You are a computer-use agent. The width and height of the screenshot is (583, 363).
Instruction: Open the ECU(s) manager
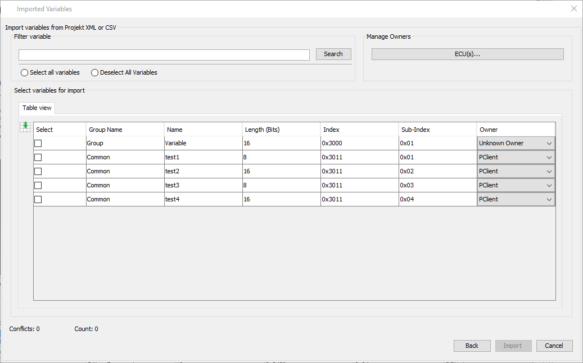467,54
